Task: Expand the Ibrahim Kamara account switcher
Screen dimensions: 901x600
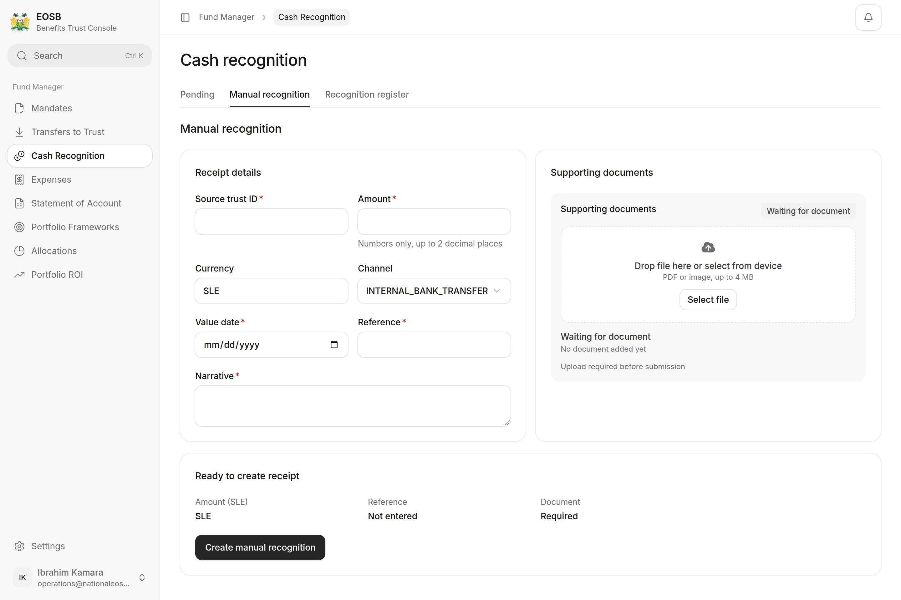Action: (x=142, y=577)
